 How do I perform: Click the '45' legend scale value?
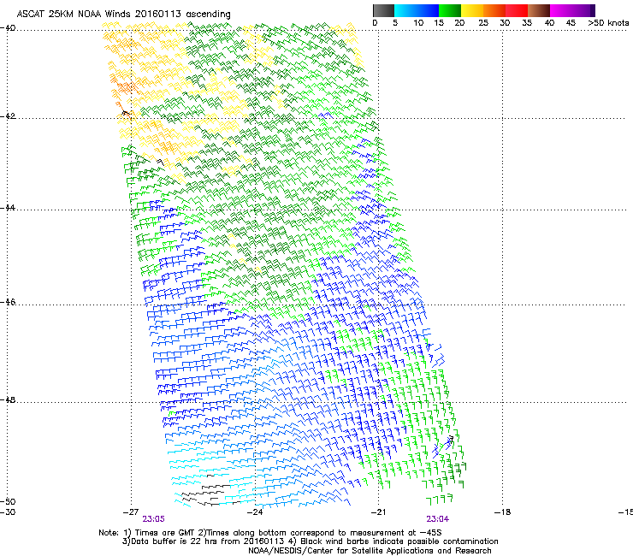(571, 22)
